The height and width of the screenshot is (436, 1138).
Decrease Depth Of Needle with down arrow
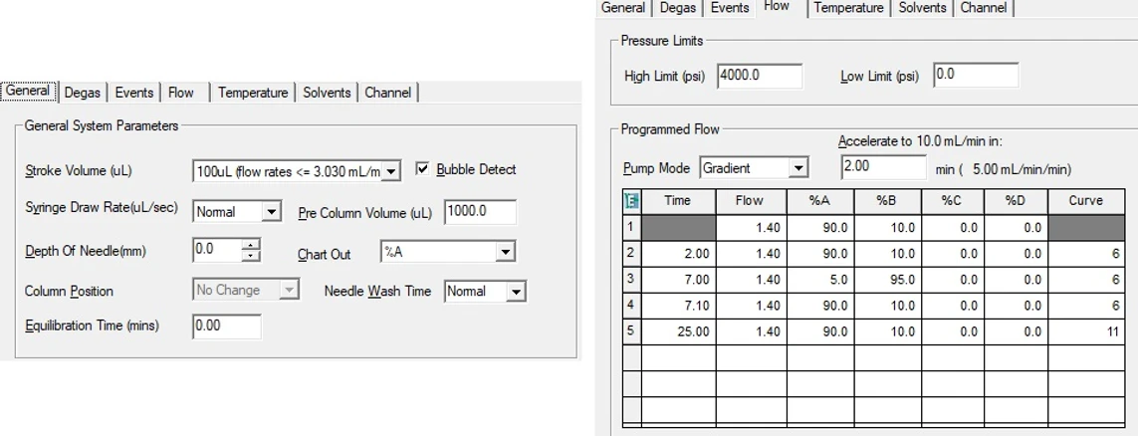[251, 256]
